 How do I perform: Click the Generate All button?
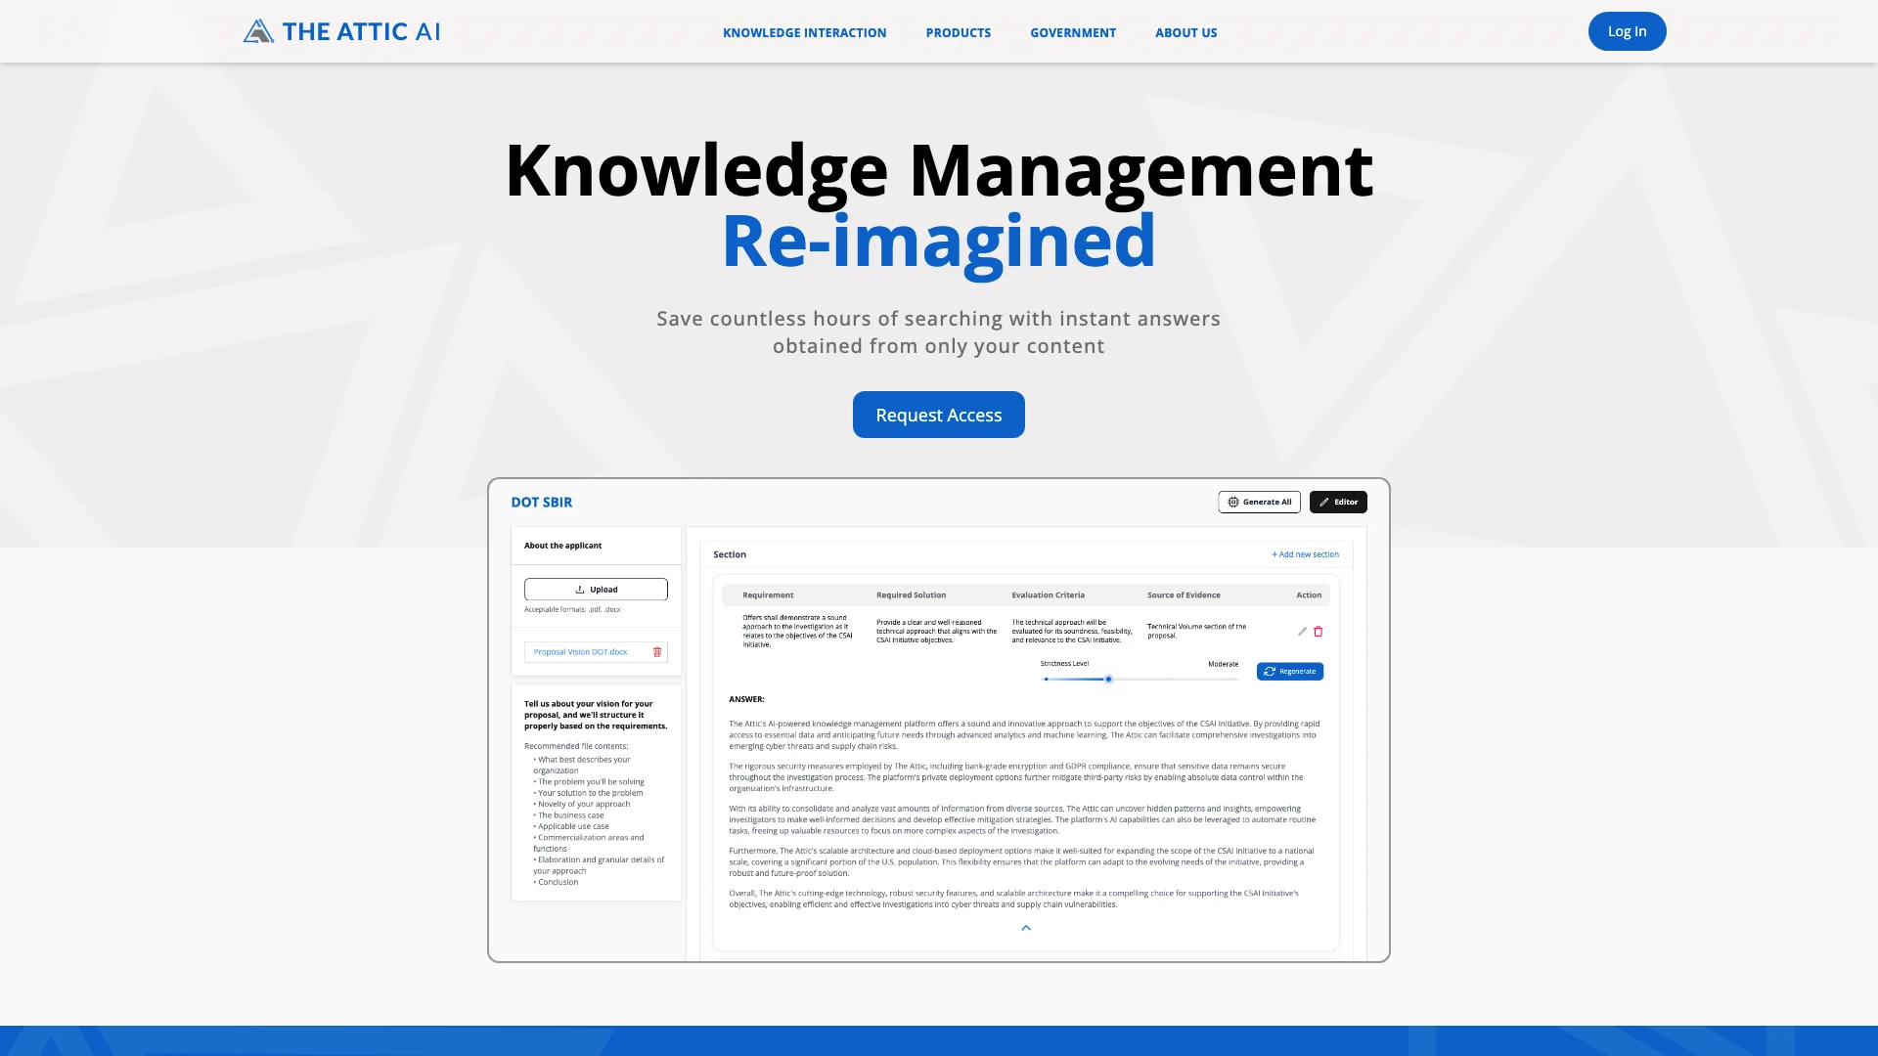click(1259, 502)
